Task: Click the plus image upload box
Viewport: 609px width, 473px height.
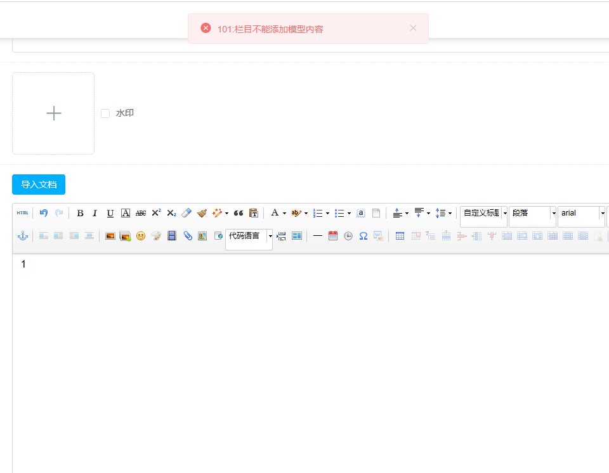Action: [53, 113]
